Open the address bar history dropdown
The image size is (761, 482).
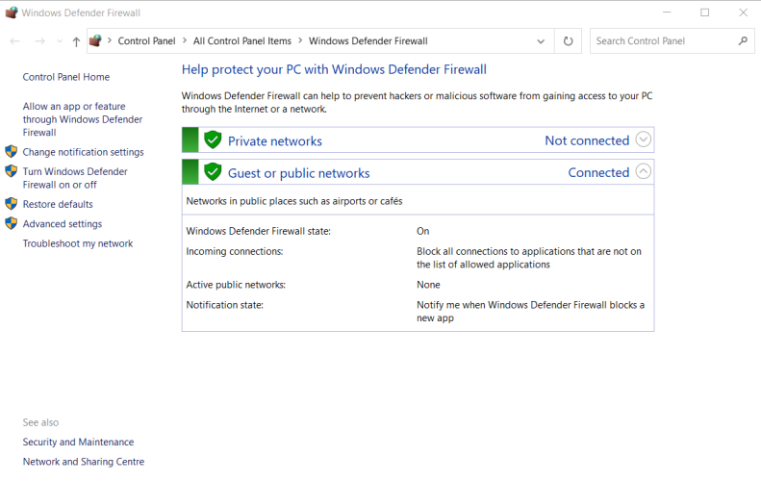541,41
